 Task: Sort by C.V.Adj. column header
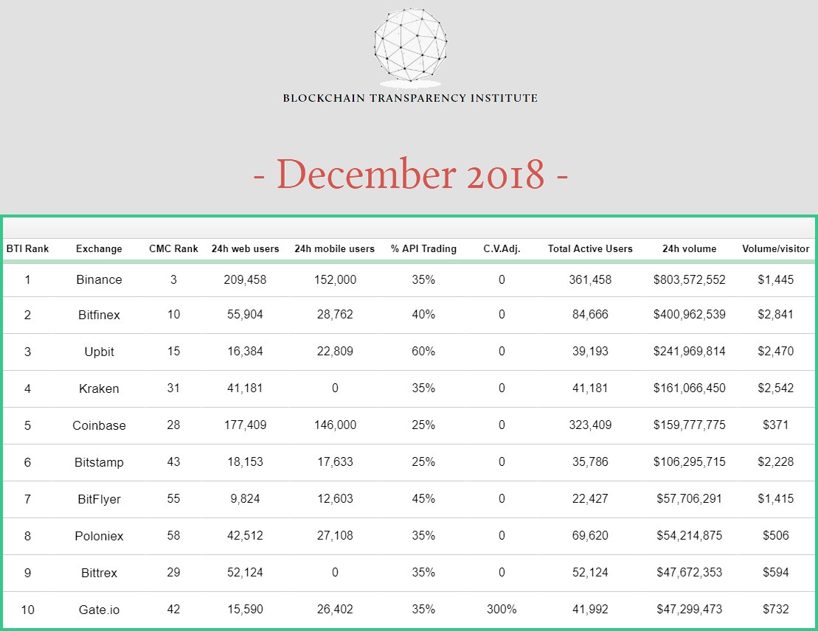coord(502,248)
